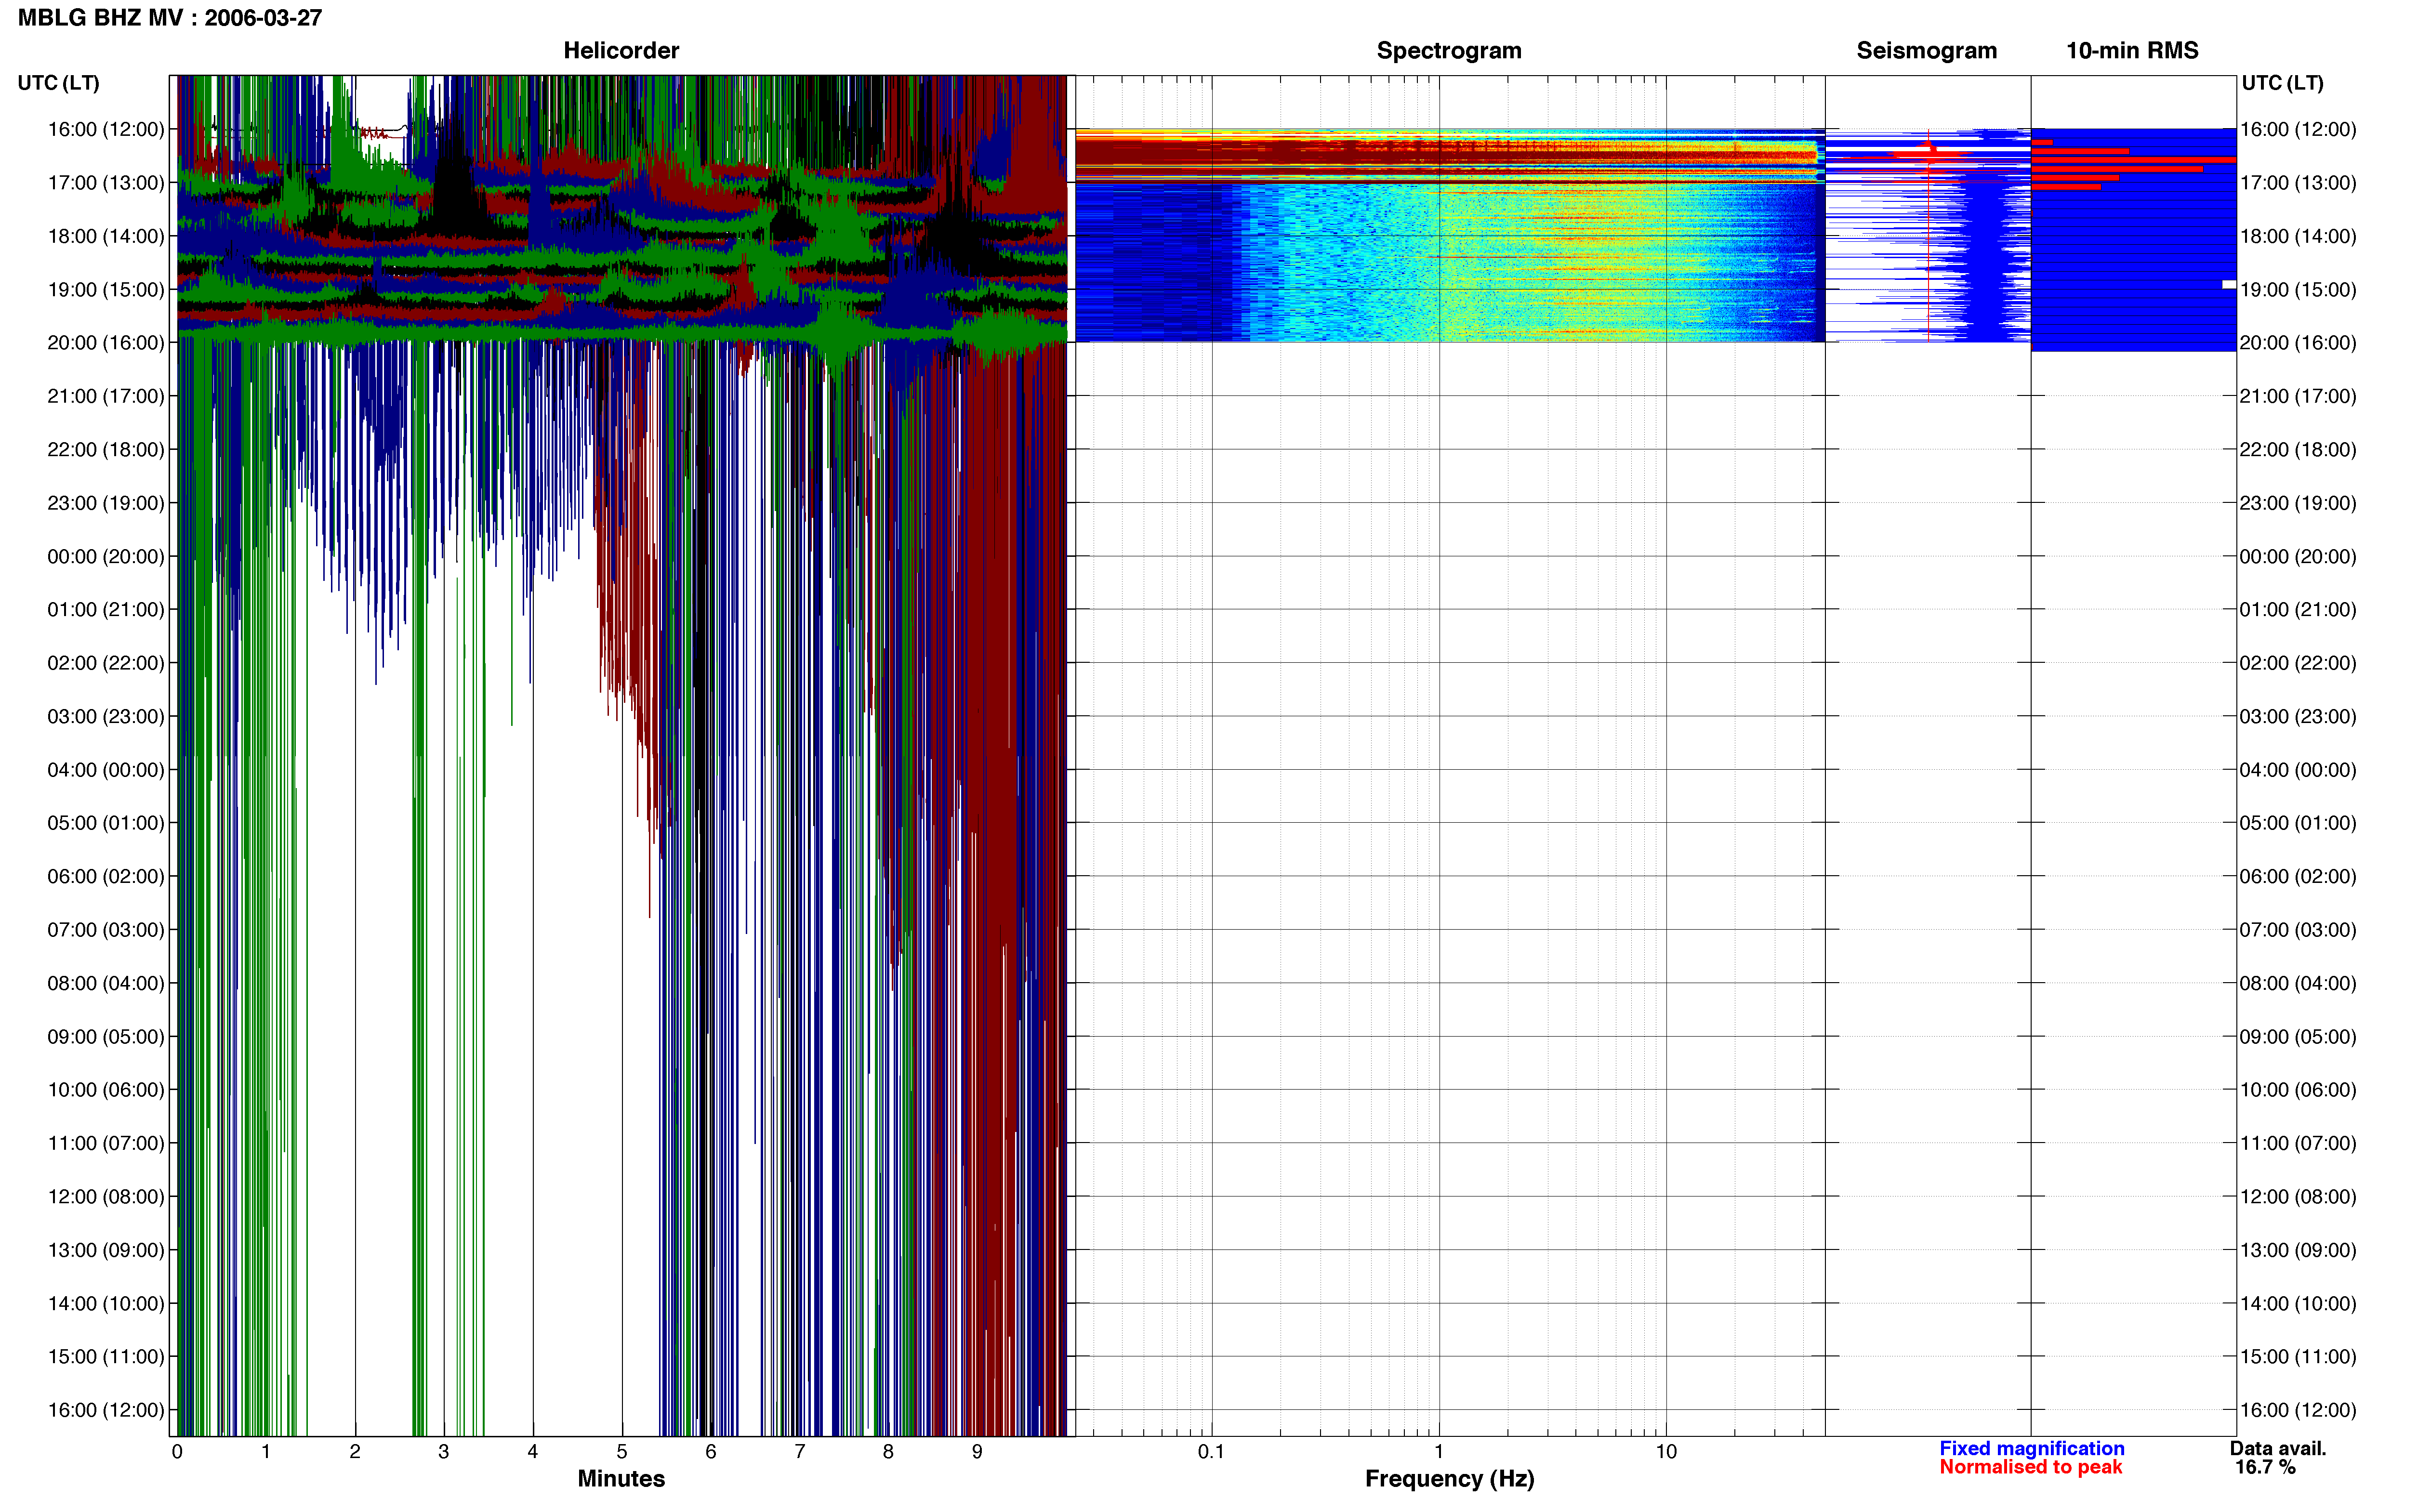
Task: Click the right axis label 21:00 (17:00)
Action: coord(2298,396)
